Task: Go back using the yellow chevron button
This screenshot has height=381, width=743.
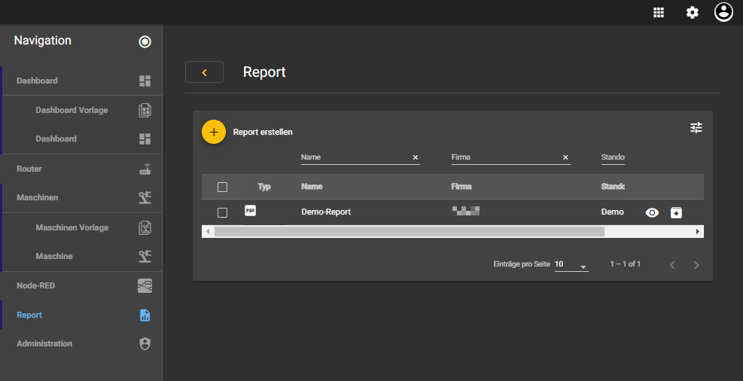Action: (x=204, y=72)
